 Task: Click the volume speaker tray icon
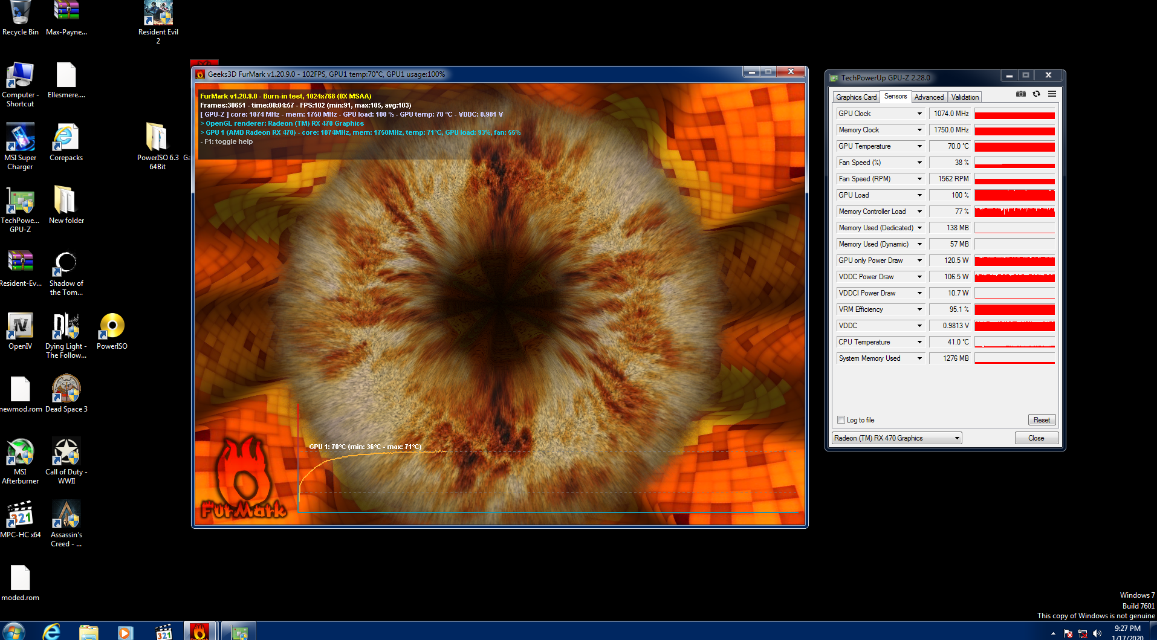point(1097,633)
